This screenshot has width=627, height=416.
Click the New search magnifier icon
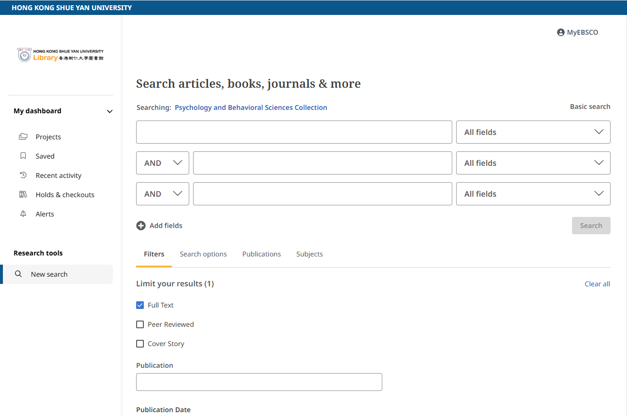18,274
